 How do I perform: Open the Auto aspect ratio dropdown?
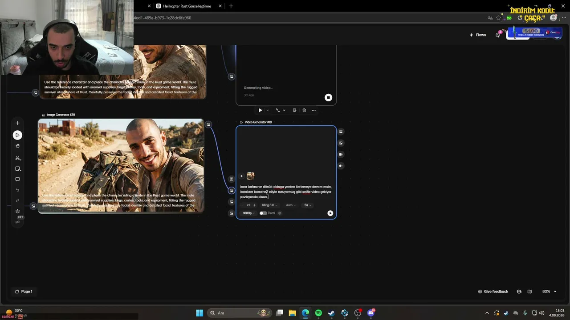point(290,205)
